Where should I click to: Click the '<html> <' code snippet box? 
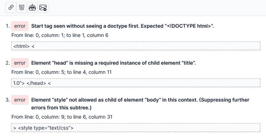136,46
